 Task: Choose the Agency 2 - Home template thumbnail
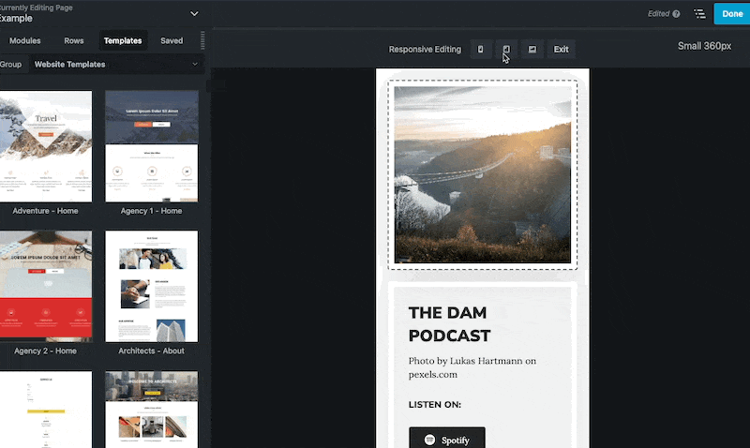pos(46,286)
